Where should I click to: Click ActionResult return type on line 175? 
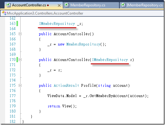pos(66,86)
